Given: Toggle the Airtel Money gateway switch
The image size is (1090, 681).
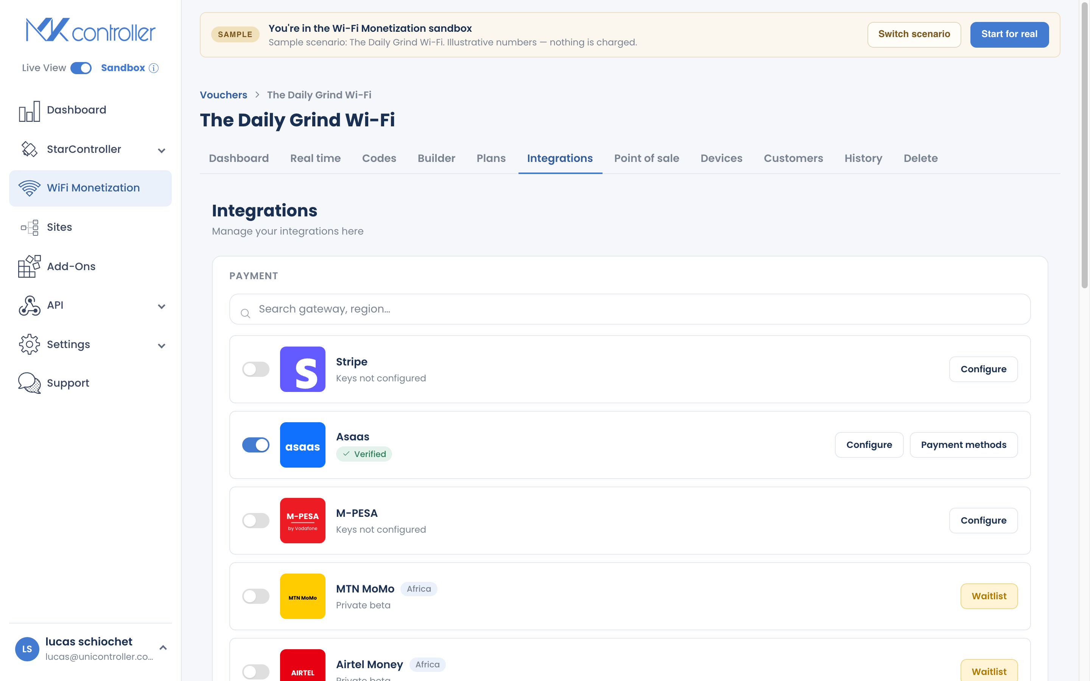Looking at the screenshot, I should coord(256,672).
